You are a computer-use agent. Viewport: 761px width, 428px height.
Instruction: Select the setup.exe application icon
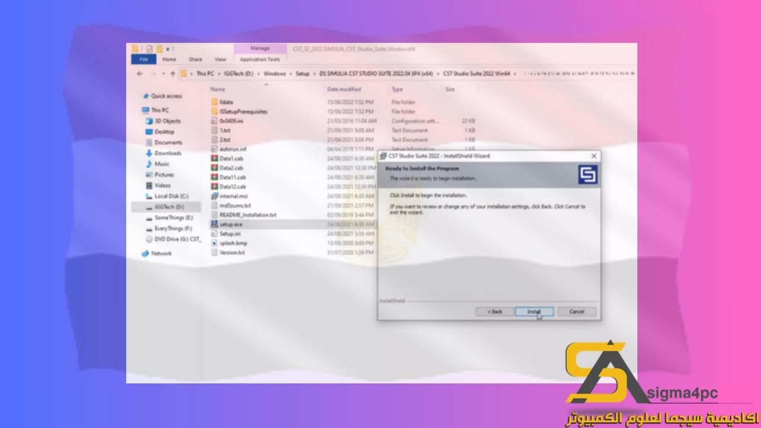coord(215,225)
